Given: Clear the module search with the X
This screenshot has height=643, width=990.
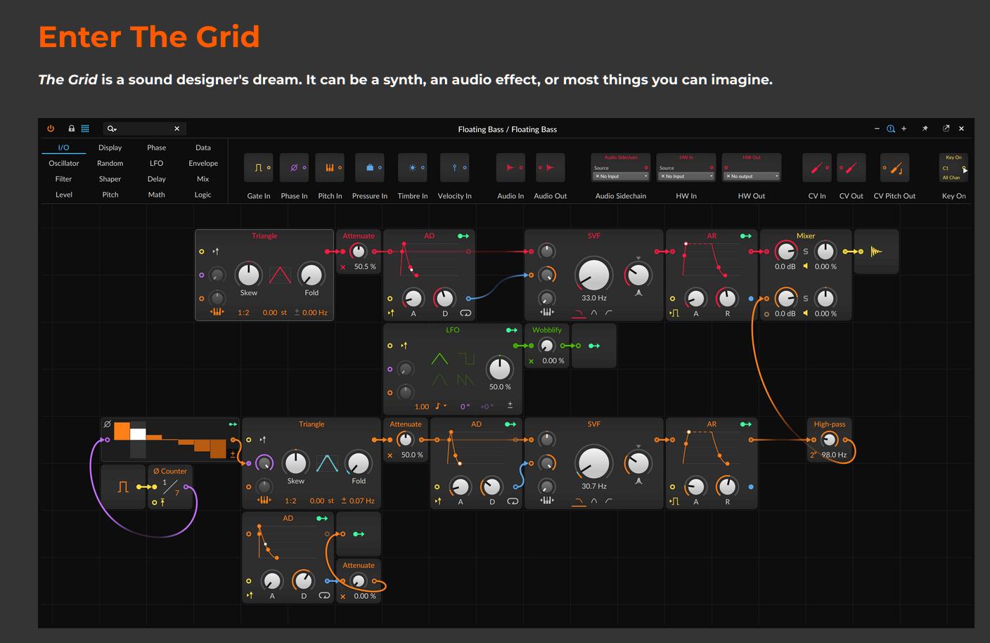Looking at the screenshot, I should (176, 129).
